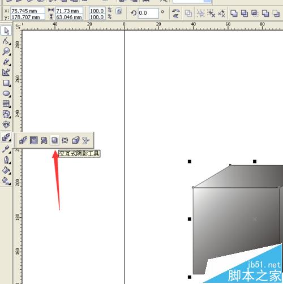Image resolution: width=283 pixels, height=284 pixels.
Task: Open the interactive tools flyout in toolbox
Action: (6, 137)
